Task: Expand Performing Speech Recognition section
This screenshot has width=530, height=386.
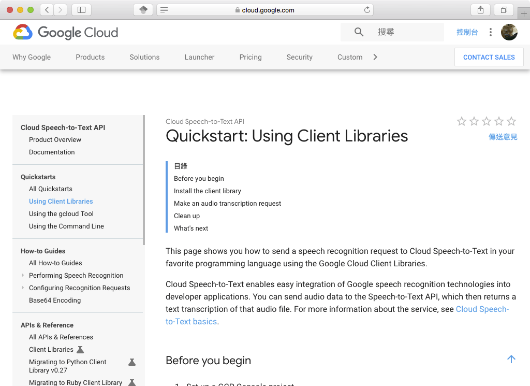Action: pyautogui.click(x=23, y=275)
